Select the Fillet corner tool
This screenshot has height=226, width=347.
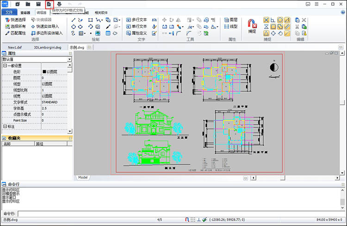point(179,33)
